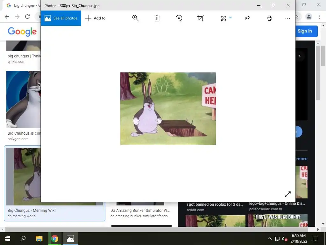Viewport: 326px width, 245px height.
Task: Minimize the Photos window
Action: [259, 6]
